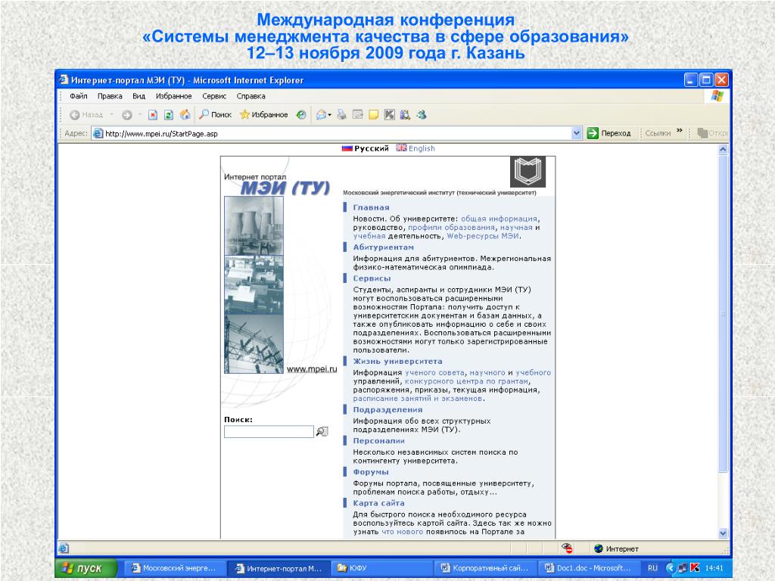This screenshot has height=581, width=775.
Task: Open the Сервис menu
Action: pos(214,96)
